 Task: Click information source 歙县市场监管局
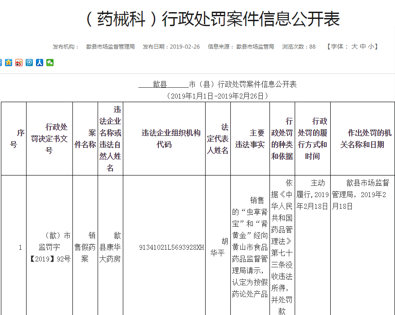pyautogui.click(x=255, y=47)
